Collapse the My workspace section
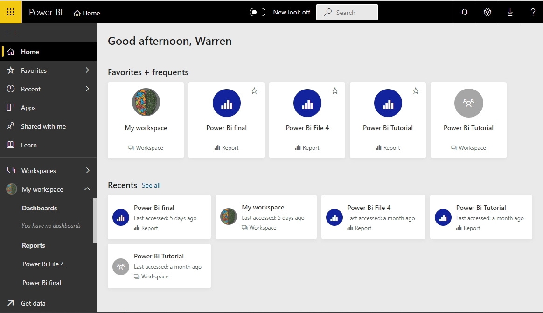Screen dimensions: 543x313 pos(87,189)
